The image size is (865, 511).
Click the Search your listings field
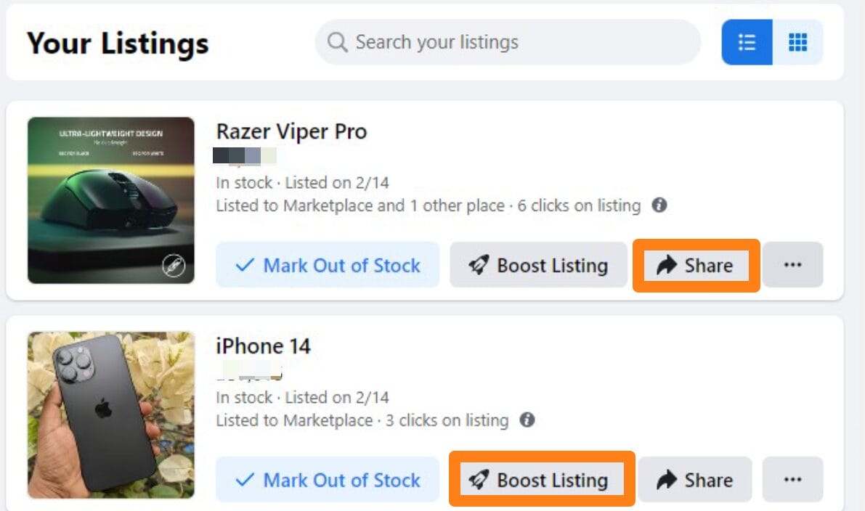click(x=508, y=42)
